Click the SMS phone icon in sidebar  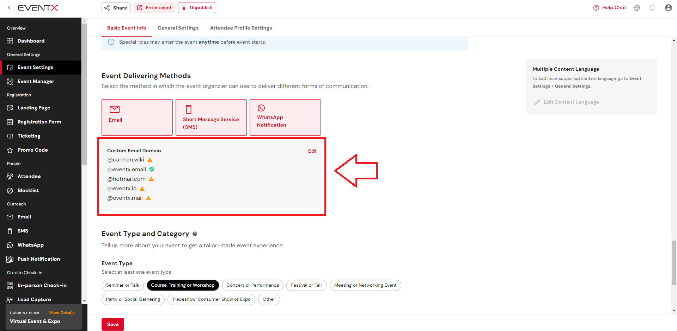click(x=10, y=231)
